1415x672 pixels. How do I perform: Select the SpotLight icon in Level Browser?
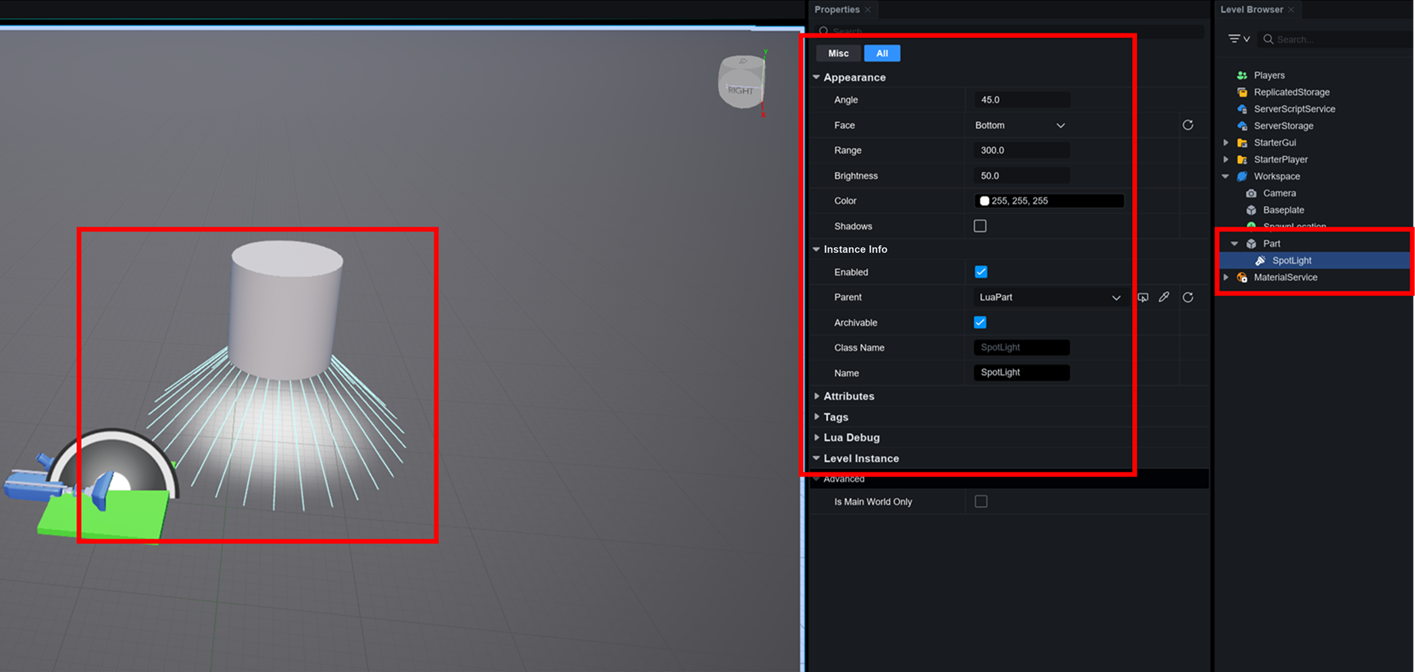click(x=1260, y=261)
